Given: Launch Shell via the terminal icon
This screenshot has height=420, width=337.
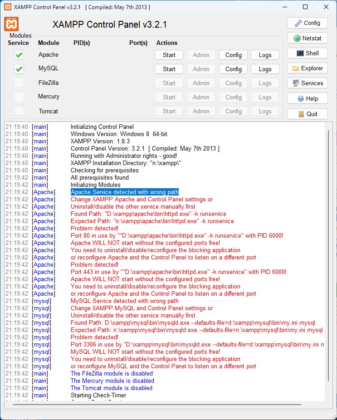Looking at the screenshot, I should point(307,54).
